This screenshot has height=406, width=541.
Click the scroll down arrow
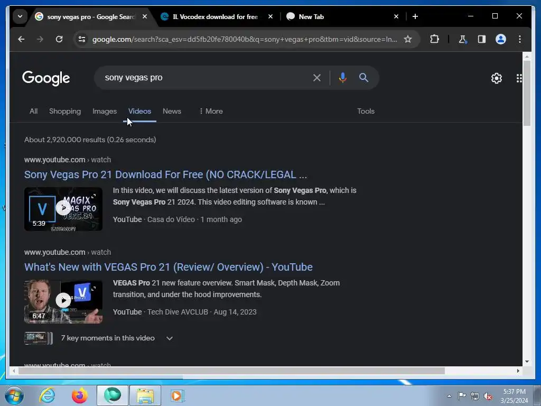click(527, 362)
